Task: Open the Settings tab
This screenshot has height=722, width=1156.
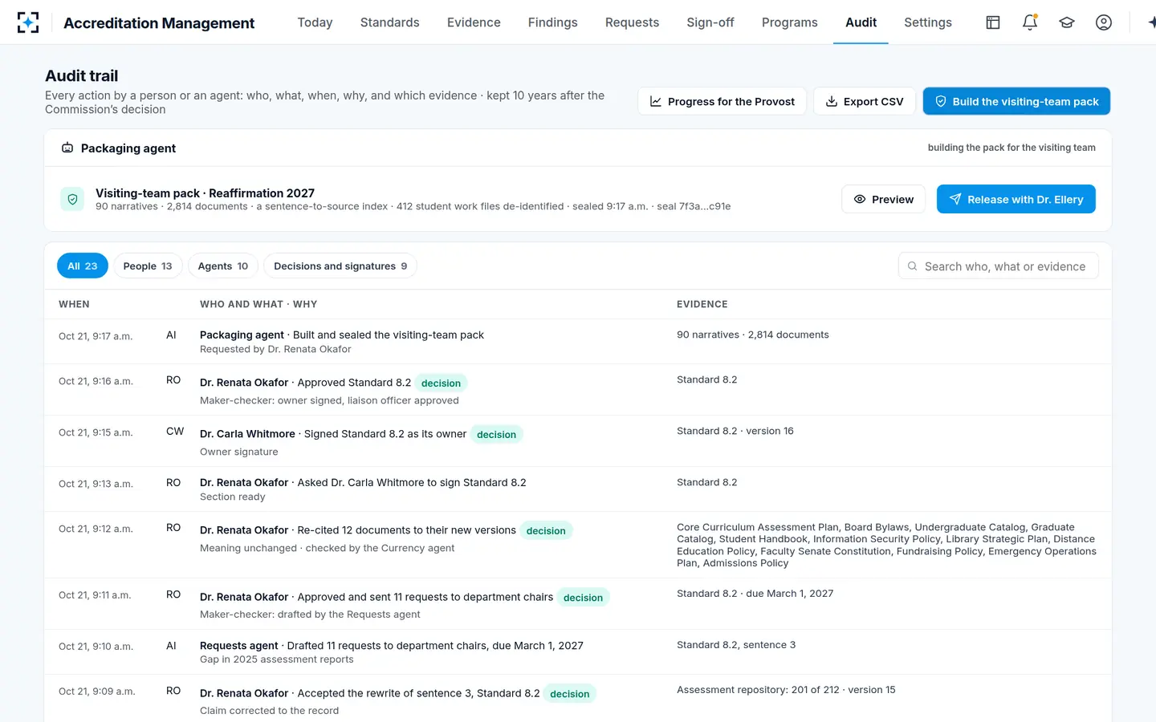Action: point(928,22)
